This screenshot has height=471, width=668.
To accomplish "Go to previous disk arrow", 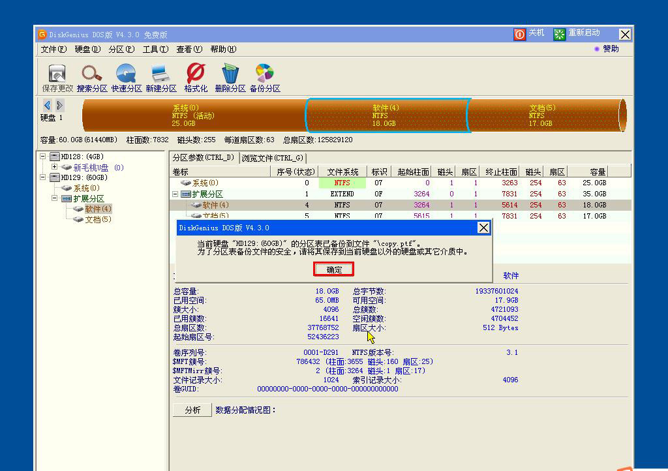I will [47, 105].
